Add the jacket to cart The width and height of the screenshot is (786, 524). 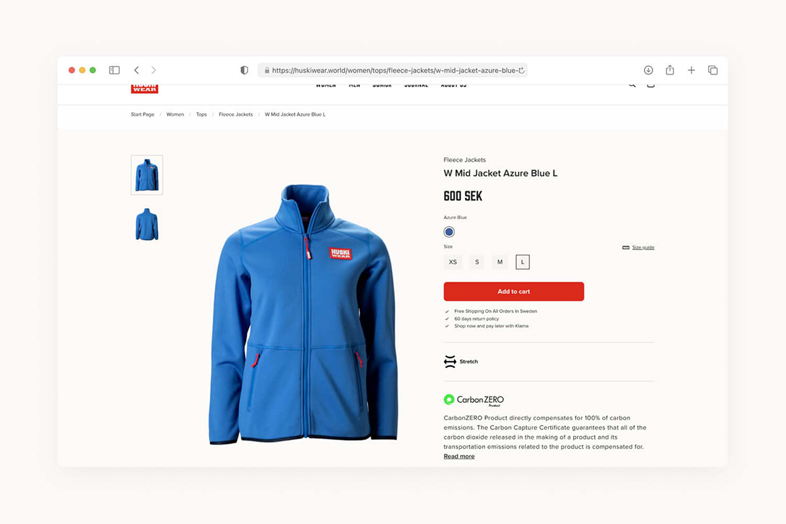coord(514,291)
